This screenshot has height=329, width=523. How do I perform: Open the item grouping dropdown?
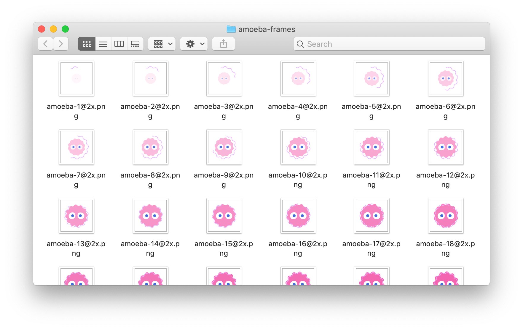(162, 44)
